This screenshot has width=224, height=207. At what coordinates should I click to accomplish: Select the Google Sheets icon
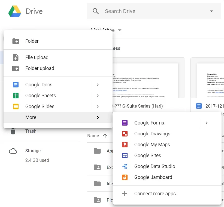[x=16, y=96]
